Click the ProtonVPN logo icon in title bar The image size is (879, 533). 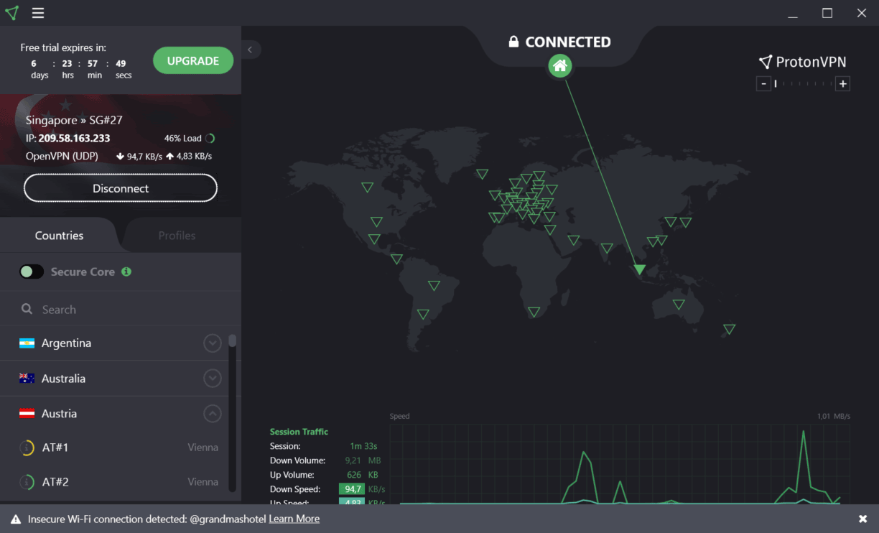tap(11, 13)
